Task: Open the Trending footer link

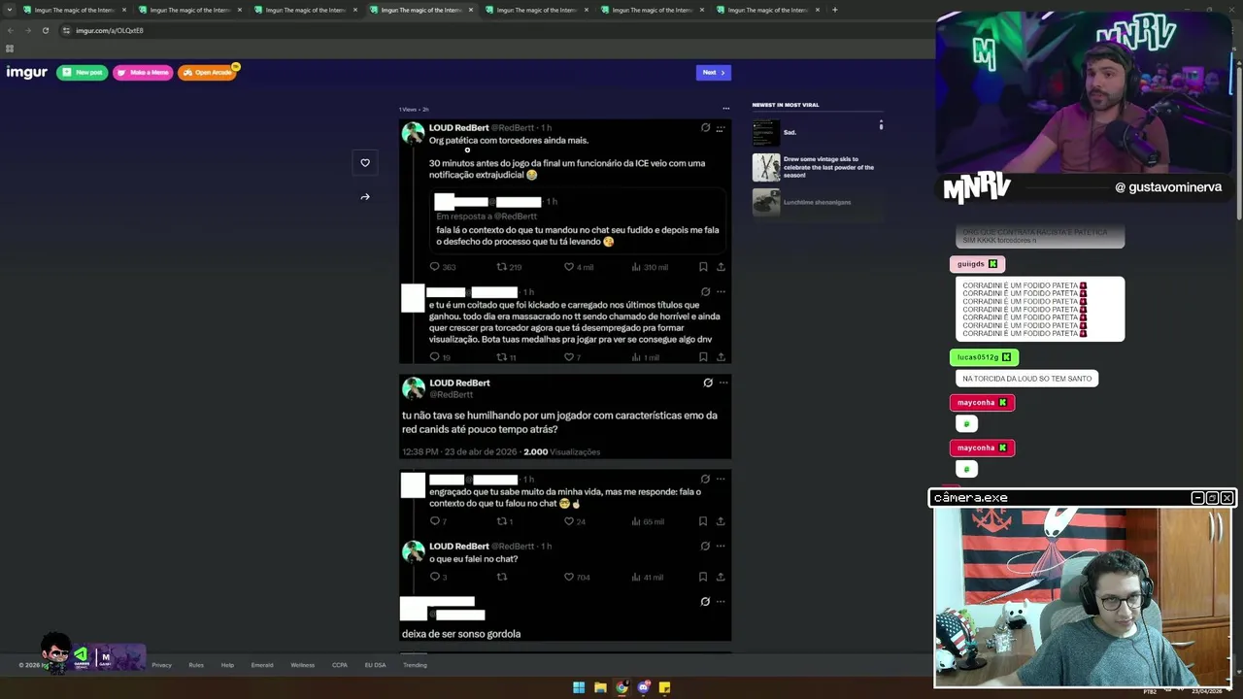Action: [415, 665]
